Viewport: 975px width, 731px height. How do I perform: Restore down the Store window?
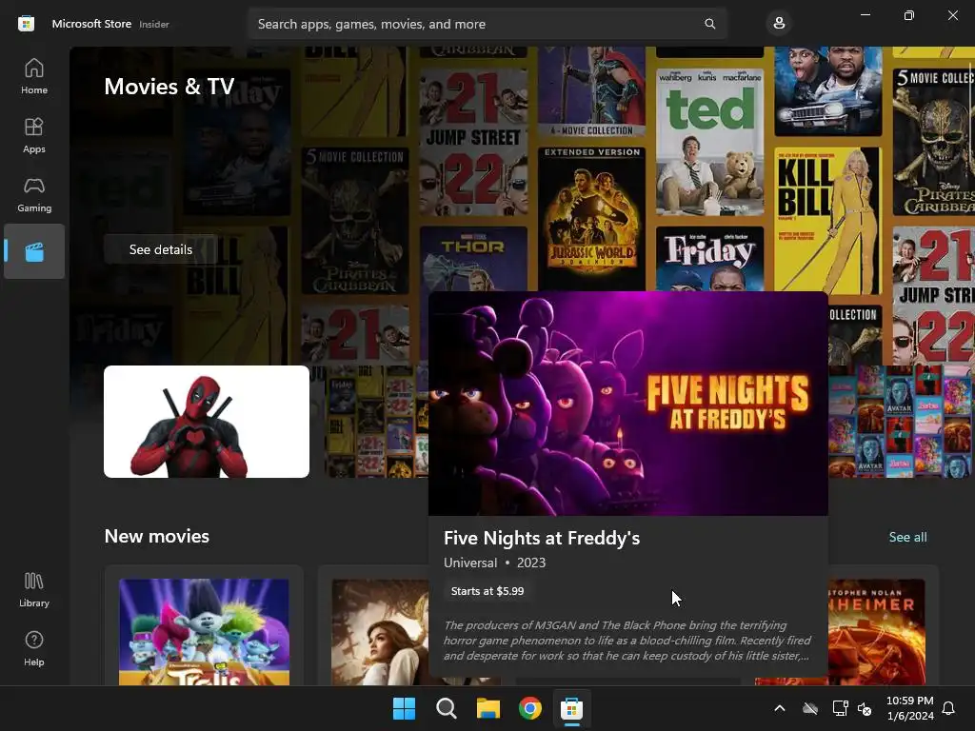click(x=909, y=15)
